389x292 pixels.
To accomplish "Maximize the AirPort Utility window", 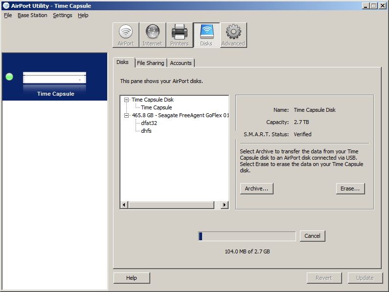I will click(x=374, y=6).
